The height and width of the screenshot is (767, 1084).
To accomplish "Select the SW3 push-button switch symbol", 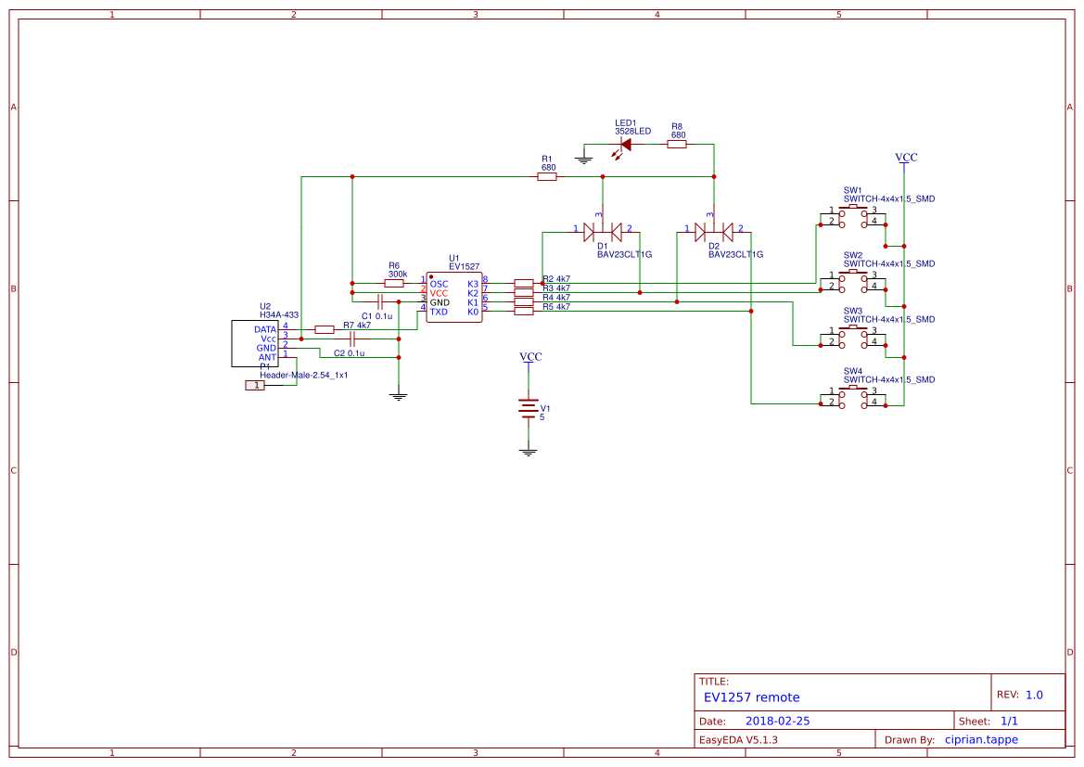I will pos(852,336).
